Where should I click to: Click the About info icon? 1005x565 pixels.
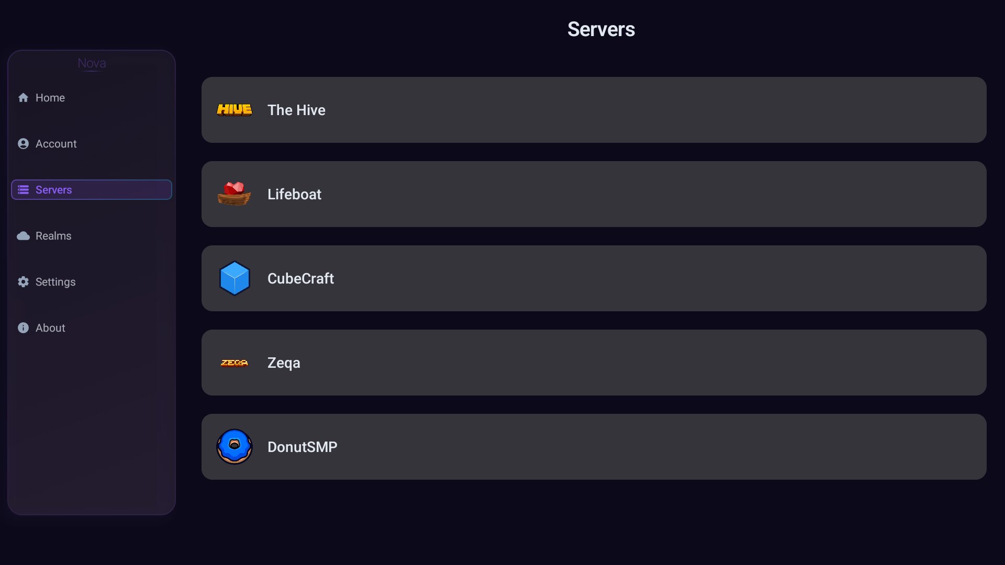[23, 328]
